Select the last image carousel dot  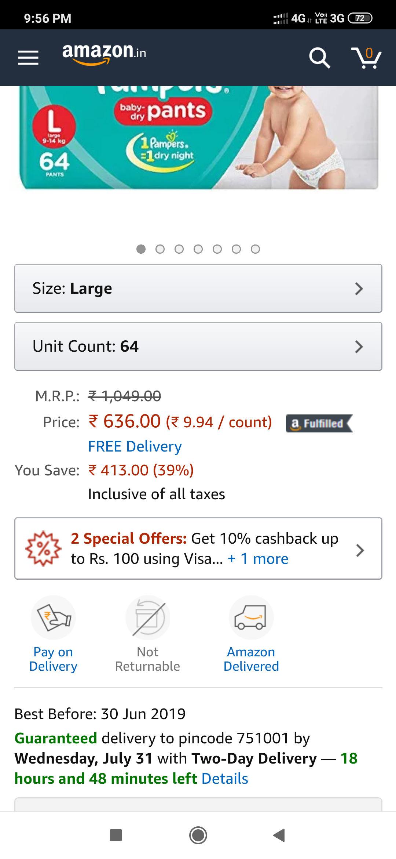click(x=255, y=249)
